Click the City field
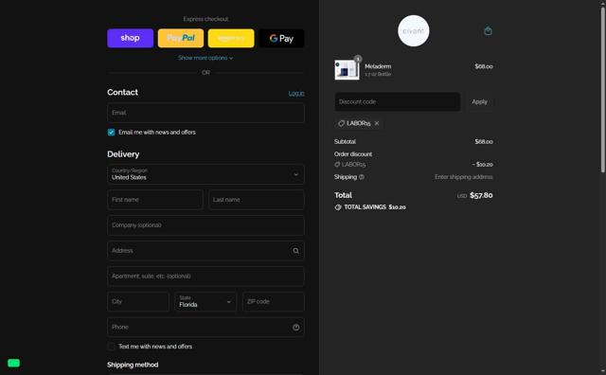The width and height of the screenshot is (606, 375). click(x=138, y=301)
